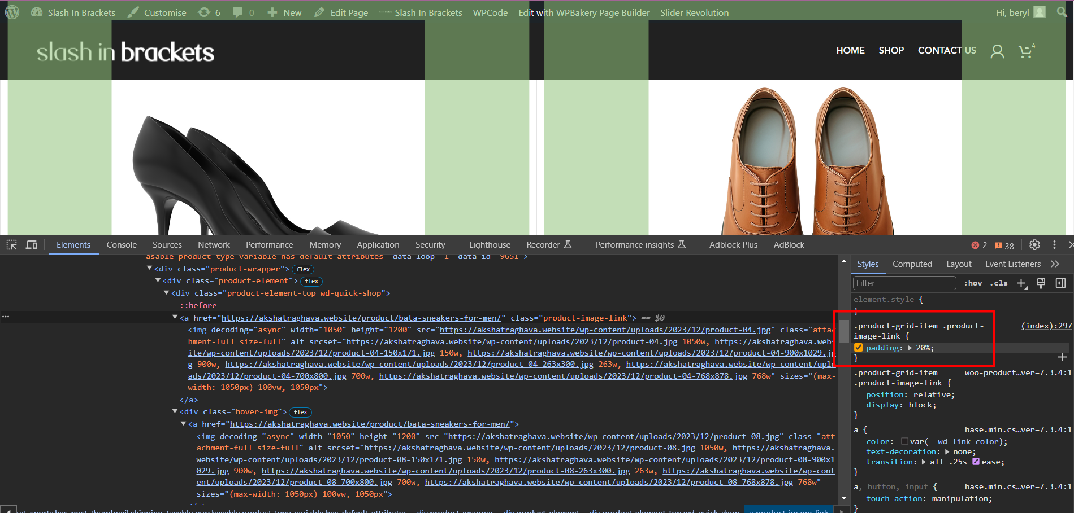Click the new style rule plus icon
The width and height of the screenshot is (1074, 513).
pyautogui.click(x=1021, y=283)
